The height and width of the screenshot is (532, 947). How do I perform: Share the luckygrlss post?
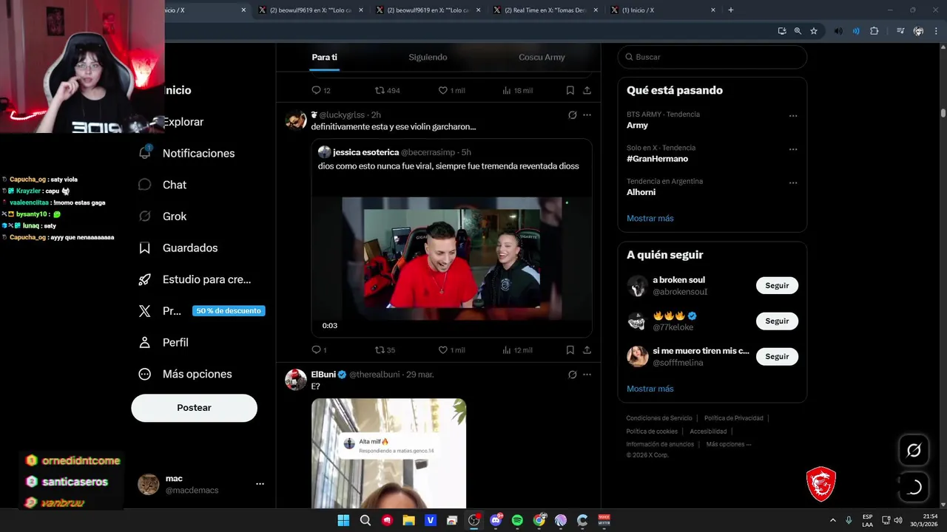587,349
